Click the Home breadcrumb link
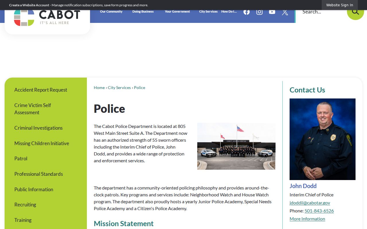This screenshot has width=367, height=229. click(99, 88)
